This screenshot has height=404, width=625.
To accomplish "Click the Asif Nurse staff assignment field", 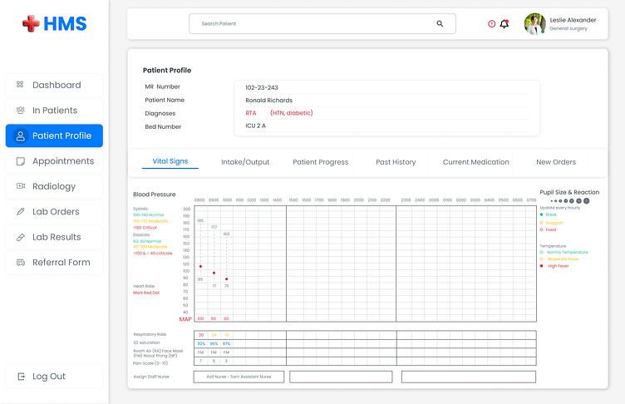I will click(x=239, y=377).
